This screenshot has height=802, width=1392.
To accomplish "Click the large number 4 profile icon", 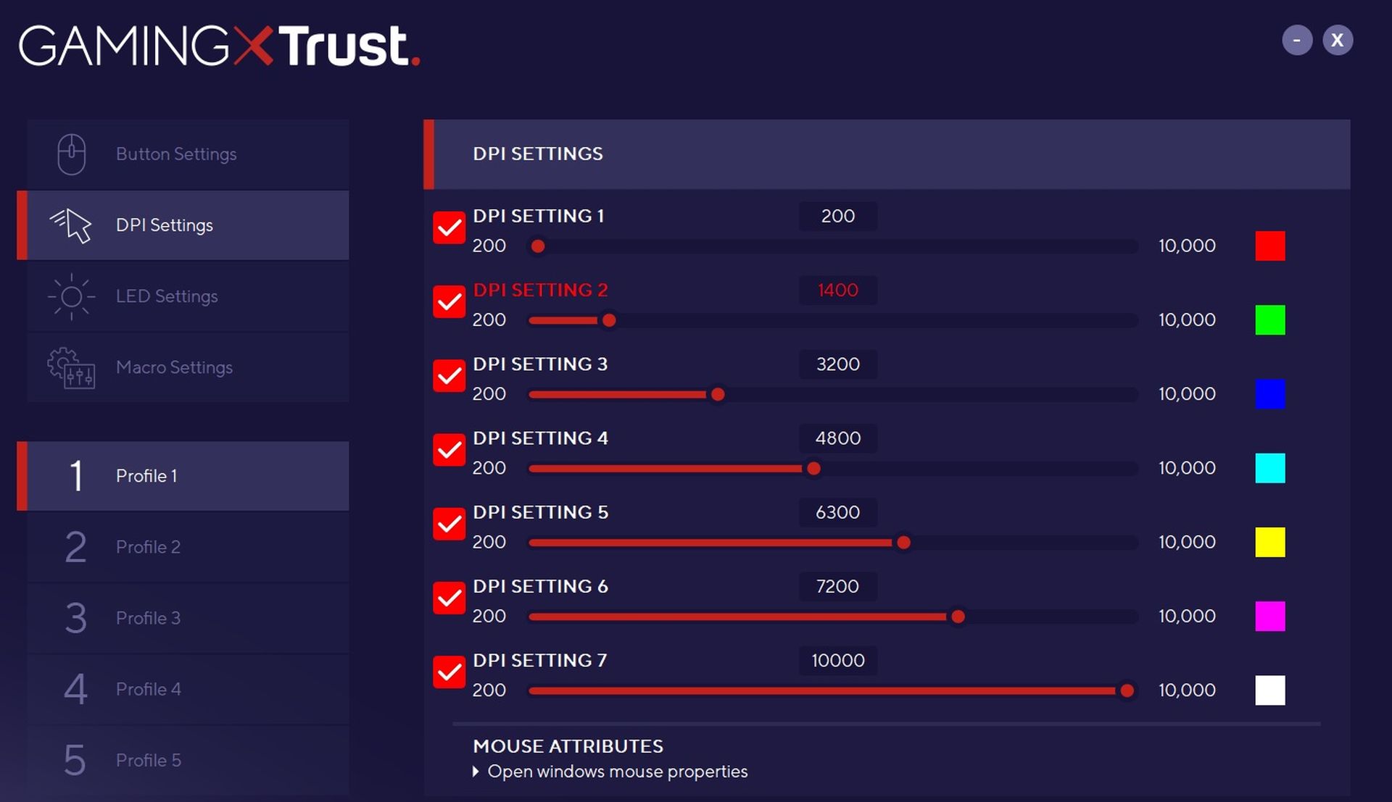I will [75, 689].
